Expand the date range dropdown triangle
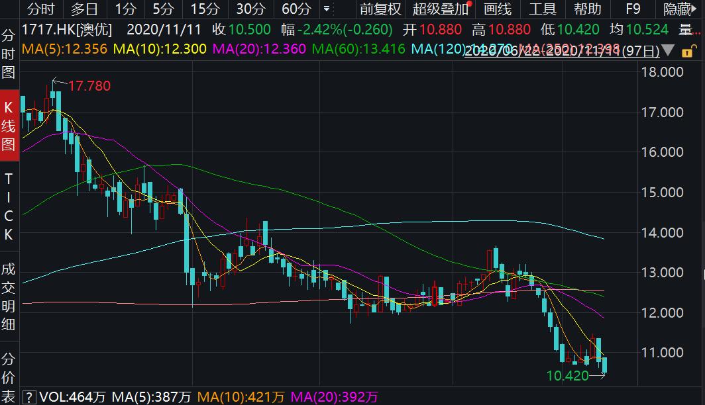 pyautogui.click(x=668, y=50)
